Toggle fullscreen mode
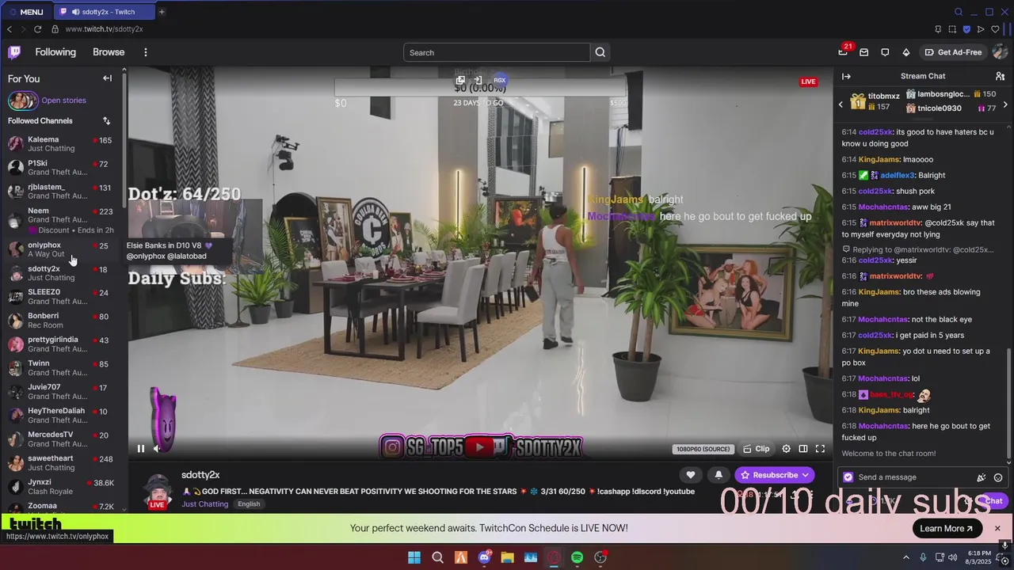 [821, 449]
